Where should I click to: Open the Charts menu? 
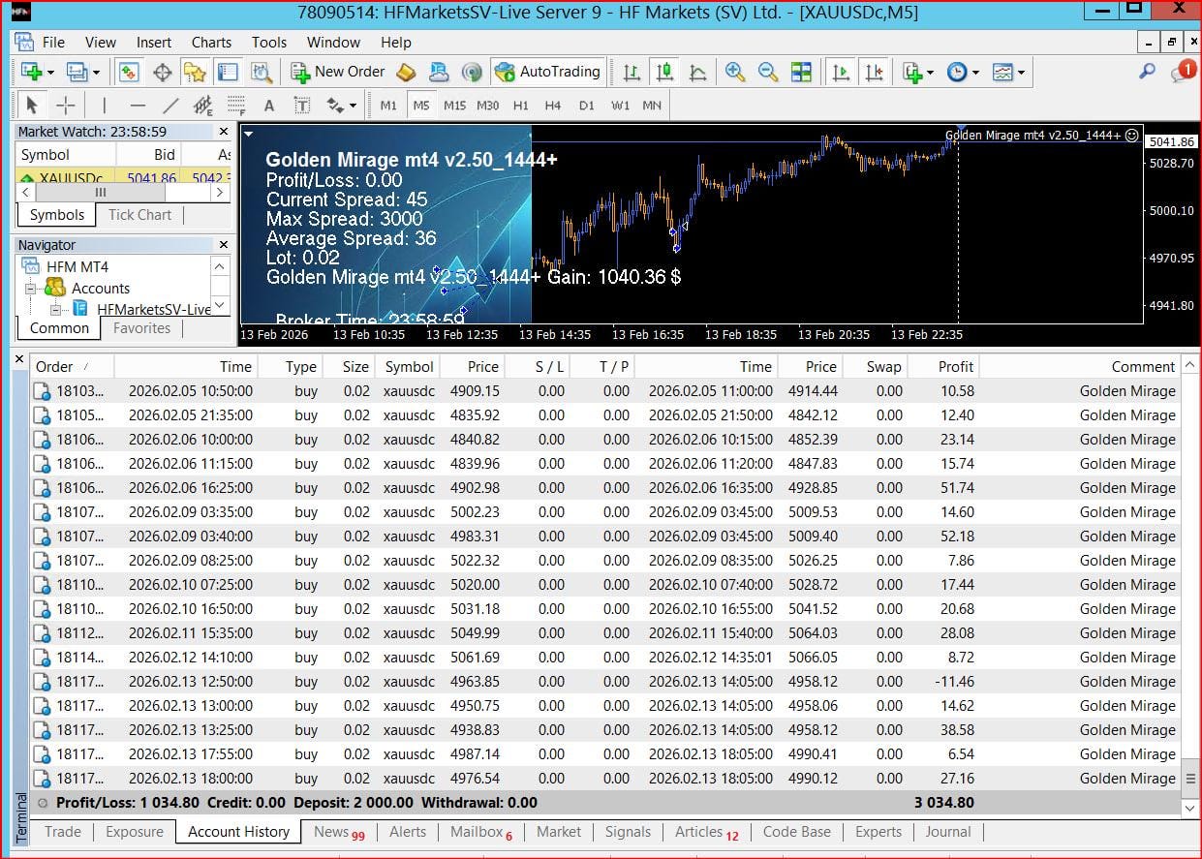click(x=211, y=43)
